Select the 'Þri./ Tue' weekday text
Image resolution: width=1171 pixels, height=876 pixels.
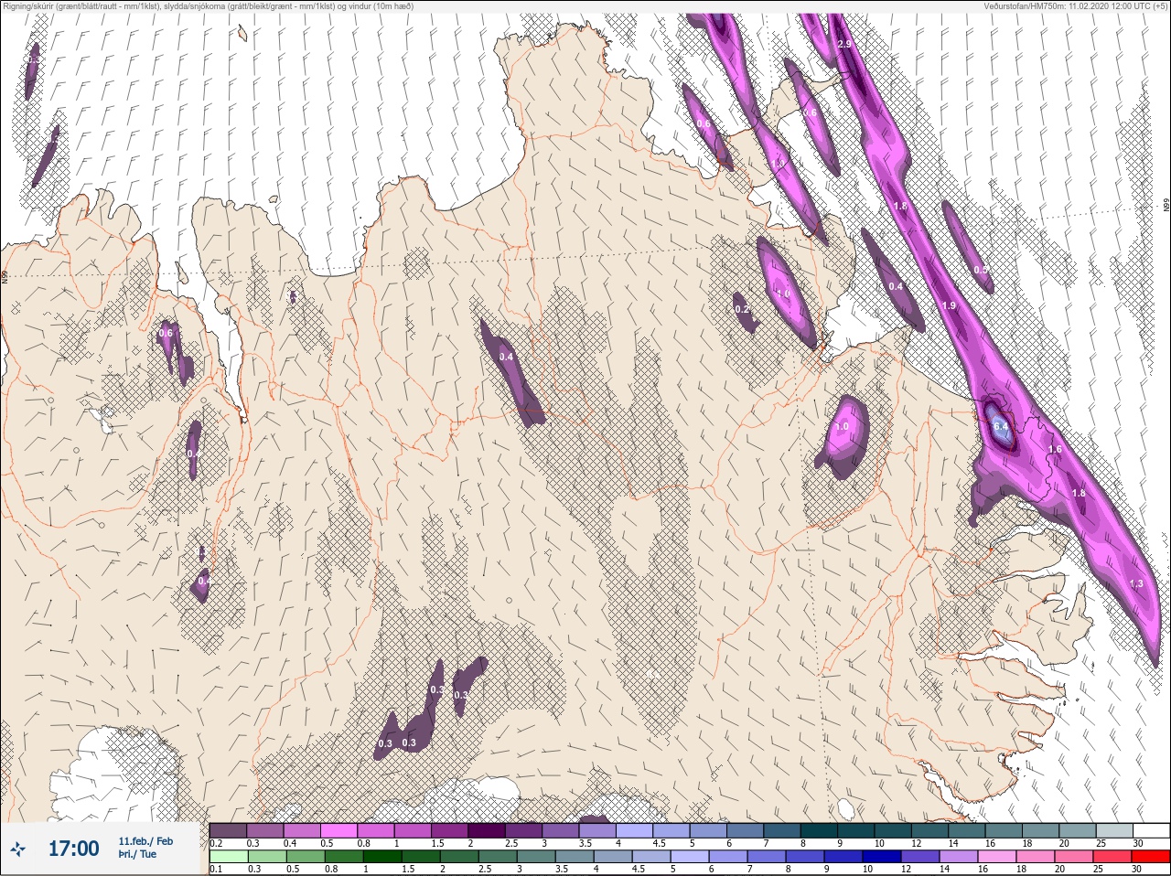[137, 854]
